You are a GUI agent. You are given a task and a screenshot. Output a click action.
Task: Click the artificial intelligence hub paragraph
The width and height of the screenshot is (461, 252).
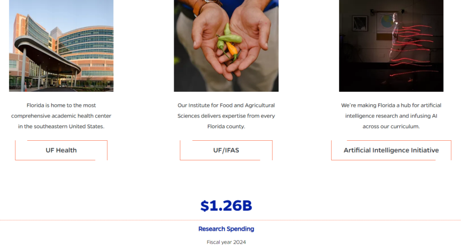pos(391,116)
